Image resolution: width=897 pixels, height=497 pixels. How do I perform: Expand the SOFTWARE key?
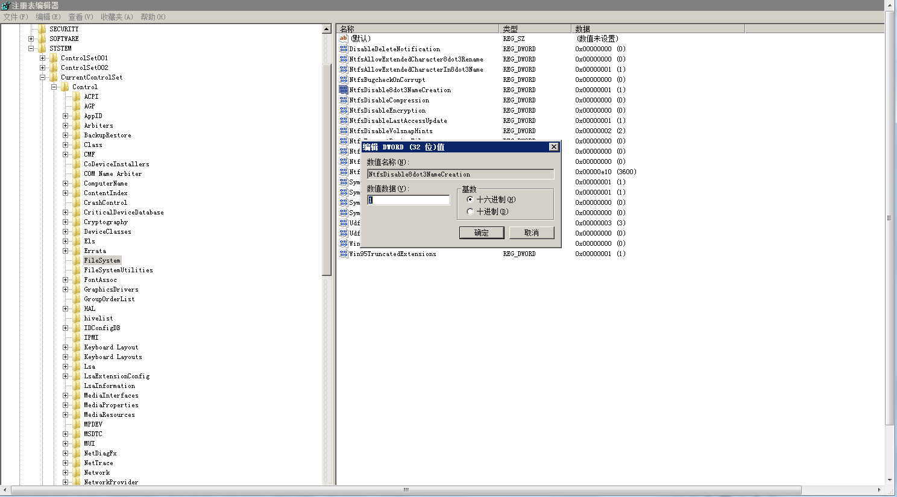(31, 39)
